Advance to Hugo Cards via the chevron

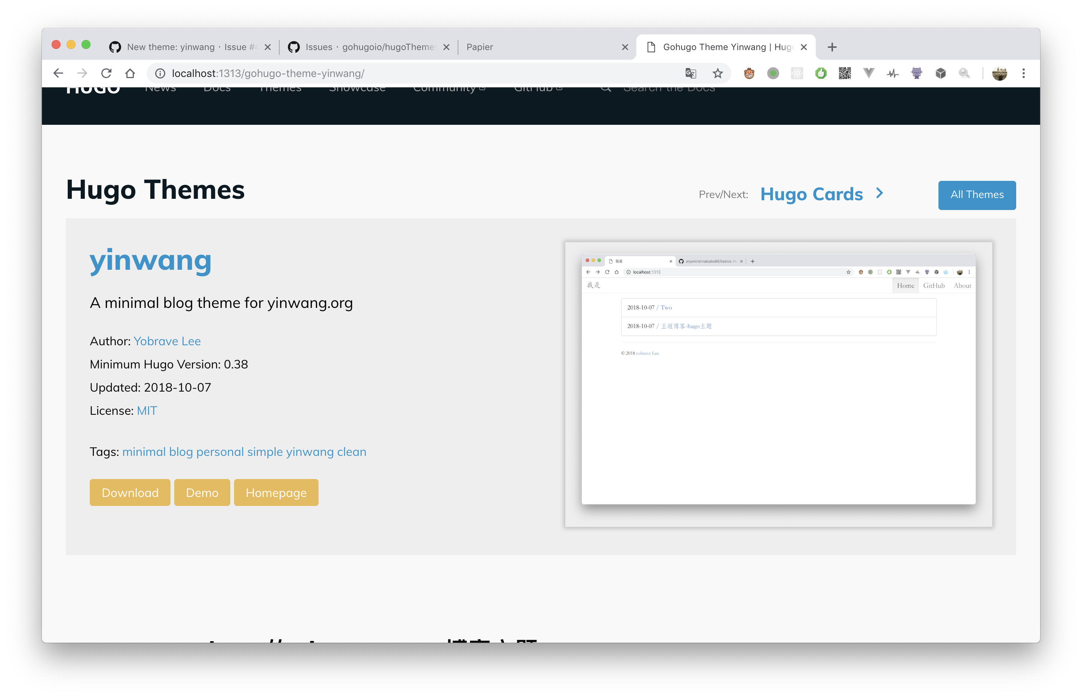880,194
